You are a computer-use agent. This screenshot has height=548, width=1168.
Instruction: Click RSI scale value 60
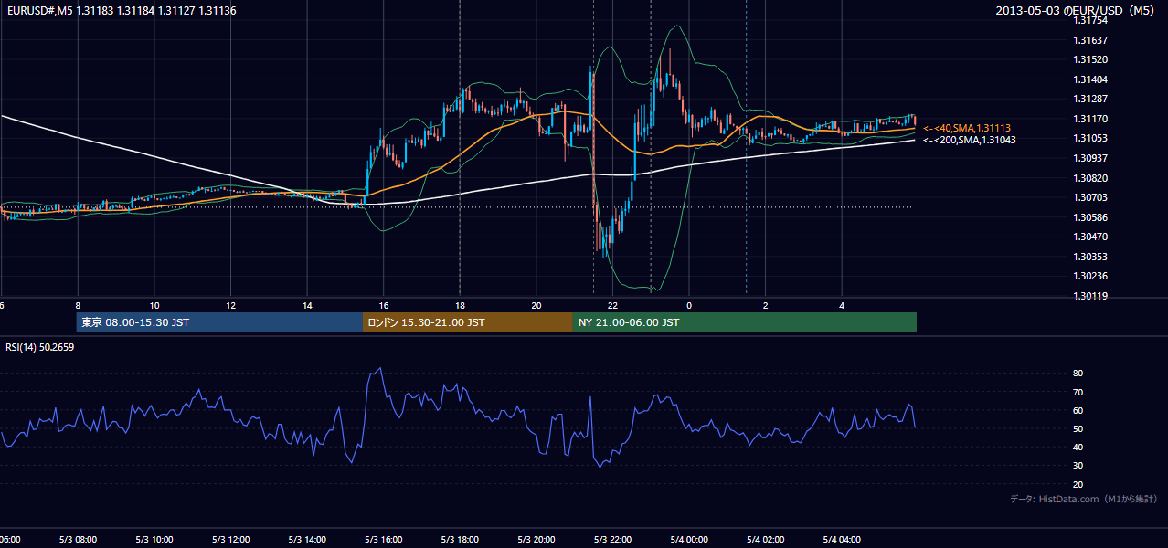1078,410
